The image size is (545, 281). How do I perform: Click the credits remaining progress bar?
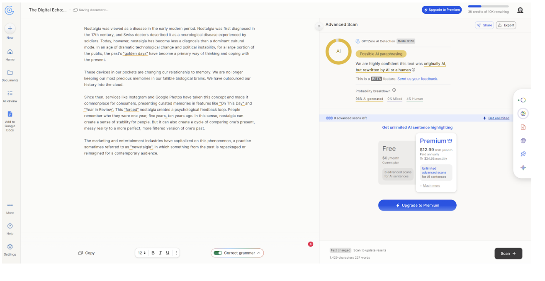click(488, 7)
